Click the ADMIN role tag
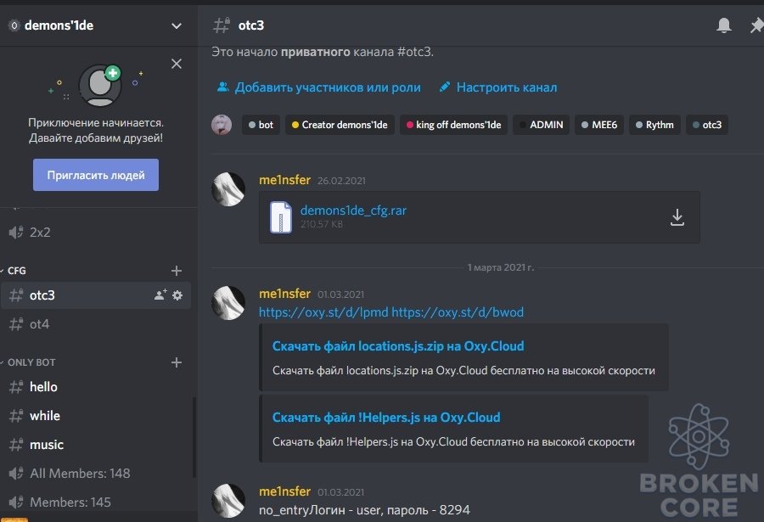Screen dimensions: 764x522 (x=541, y=125)
